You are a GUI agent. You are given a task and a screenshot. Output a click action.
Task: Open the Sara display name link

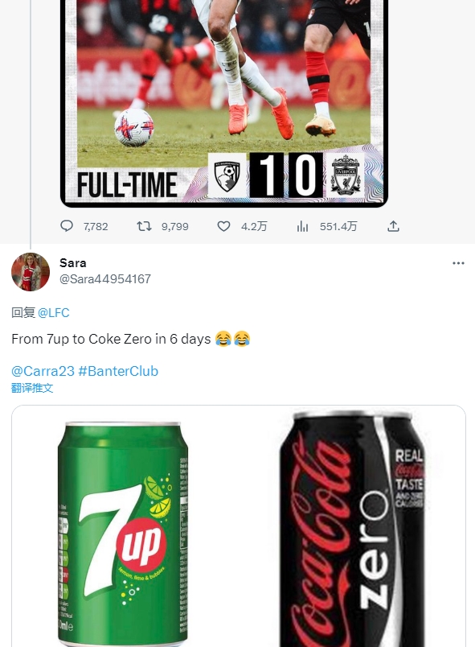[73, 263]
